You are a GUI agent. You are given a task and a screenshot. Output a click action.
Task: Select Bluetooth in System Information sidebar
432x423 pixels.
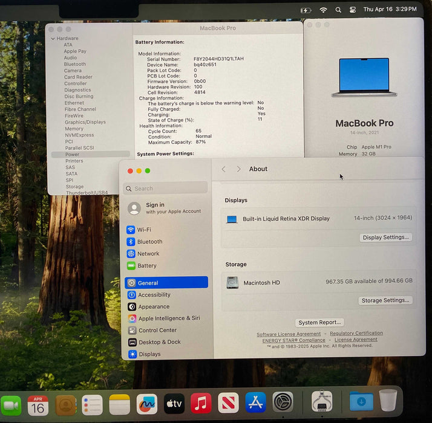[x=74, y=64]
